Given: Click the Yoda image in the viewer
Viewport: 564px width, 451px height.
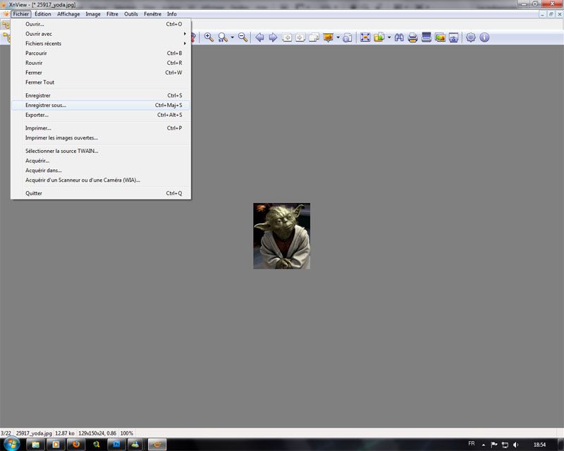Looking at the screenshot, I should (x=281, y=236).
